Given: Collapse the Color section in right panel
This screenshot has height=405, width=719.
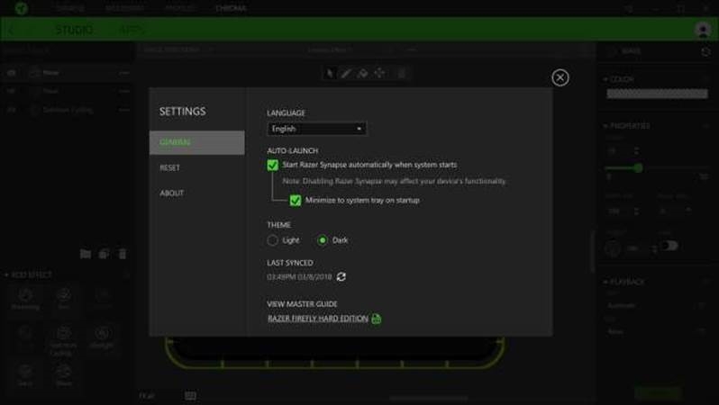Looking at the screenshot, I should (605, 79).
